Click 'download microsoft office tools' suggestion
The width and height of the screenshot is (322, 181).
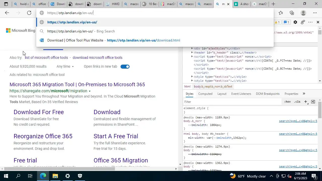pyautogui.click(x=97, y=58)
